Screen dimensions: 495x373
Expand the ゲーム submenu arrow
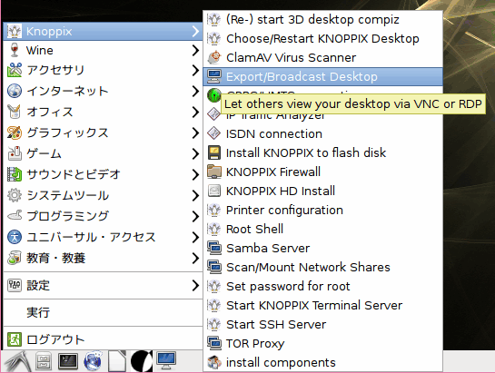coord(195,153)
